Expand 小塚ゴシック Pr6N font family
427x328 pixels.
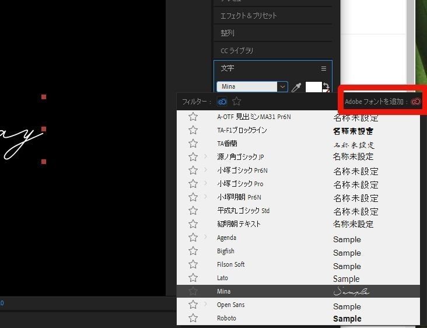[205, 170]
